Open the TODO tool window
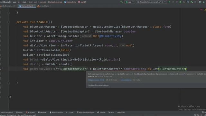The height and width of the screenshot is (116, 206). point(19,112)
